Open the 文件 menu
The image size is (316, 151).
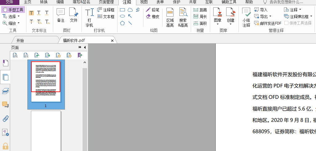click(10, 2)
